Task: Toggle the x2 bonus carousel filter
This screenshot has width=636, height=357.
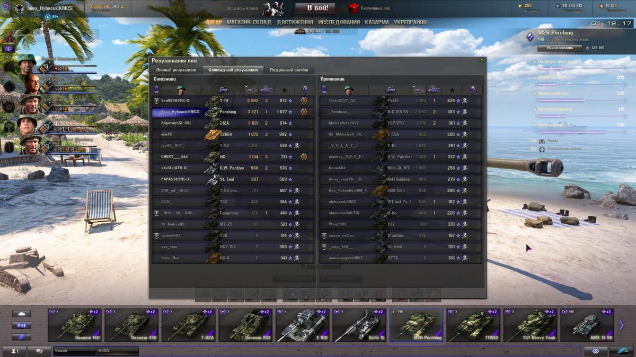Action: [x=21, y=325]
